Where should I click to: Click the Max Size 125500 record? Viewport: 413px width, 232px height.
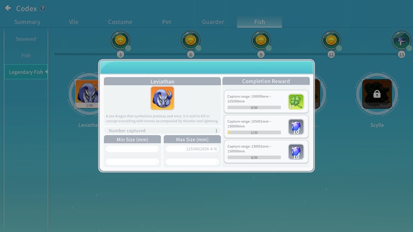click(x=192, y=149)
